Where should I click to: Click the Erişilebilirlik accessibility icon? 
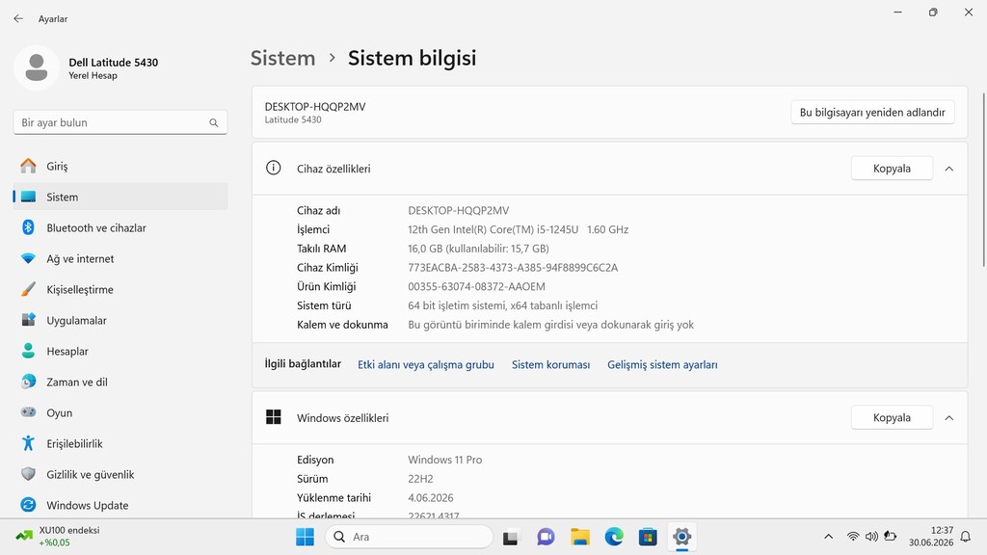click(x=28, y=443)
